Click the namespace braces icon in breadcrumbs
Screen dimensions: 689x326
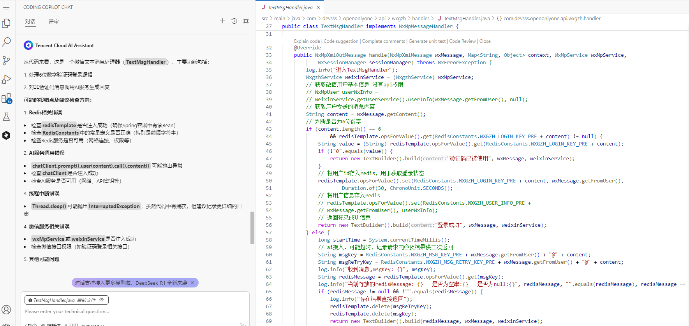tap(499, 18)
